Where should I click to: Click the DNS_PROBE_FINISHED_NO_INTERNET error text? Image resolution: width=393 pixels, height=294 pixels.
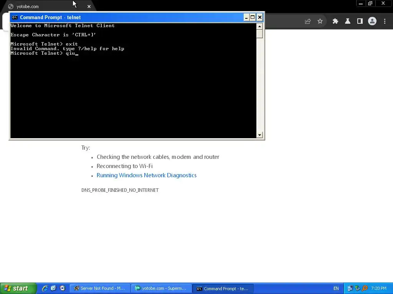click(x=120, y=190)
